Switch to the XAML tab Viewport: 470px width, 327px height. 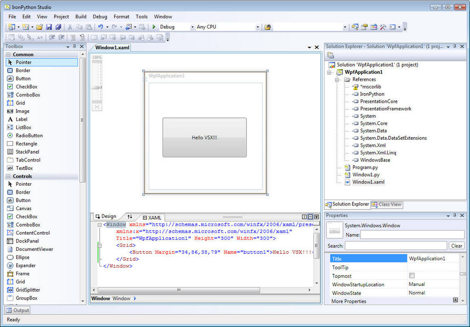point(152,217)
